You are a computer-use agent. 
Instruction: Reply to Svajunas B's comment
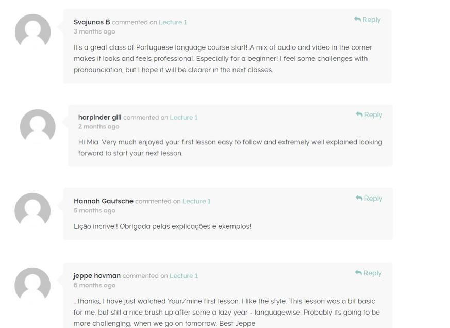[368, 20]
